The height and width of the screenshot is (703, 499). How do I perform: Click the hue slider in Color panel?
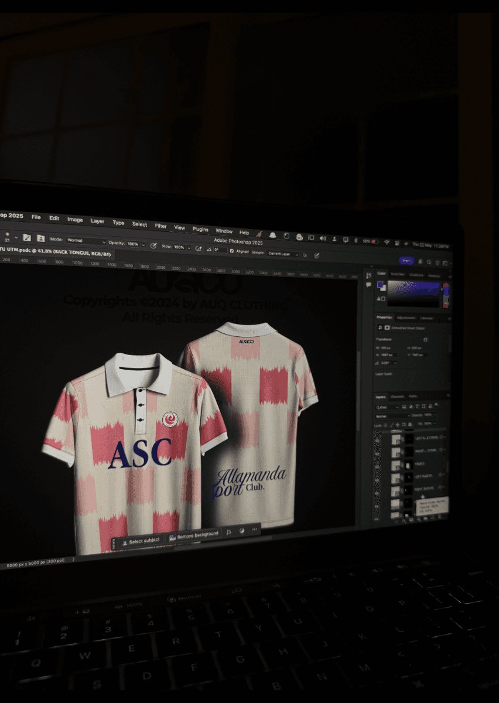446,295
